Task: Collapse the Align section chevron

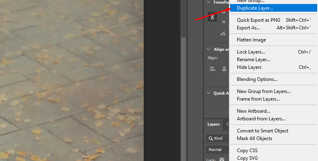Action: (x=208, y=49)
